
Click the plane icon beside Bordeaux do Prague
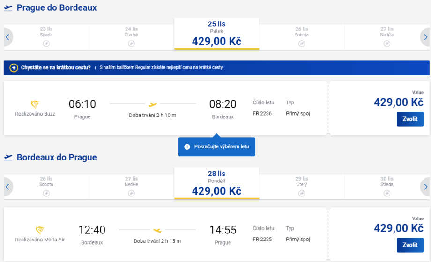(8, 158)
